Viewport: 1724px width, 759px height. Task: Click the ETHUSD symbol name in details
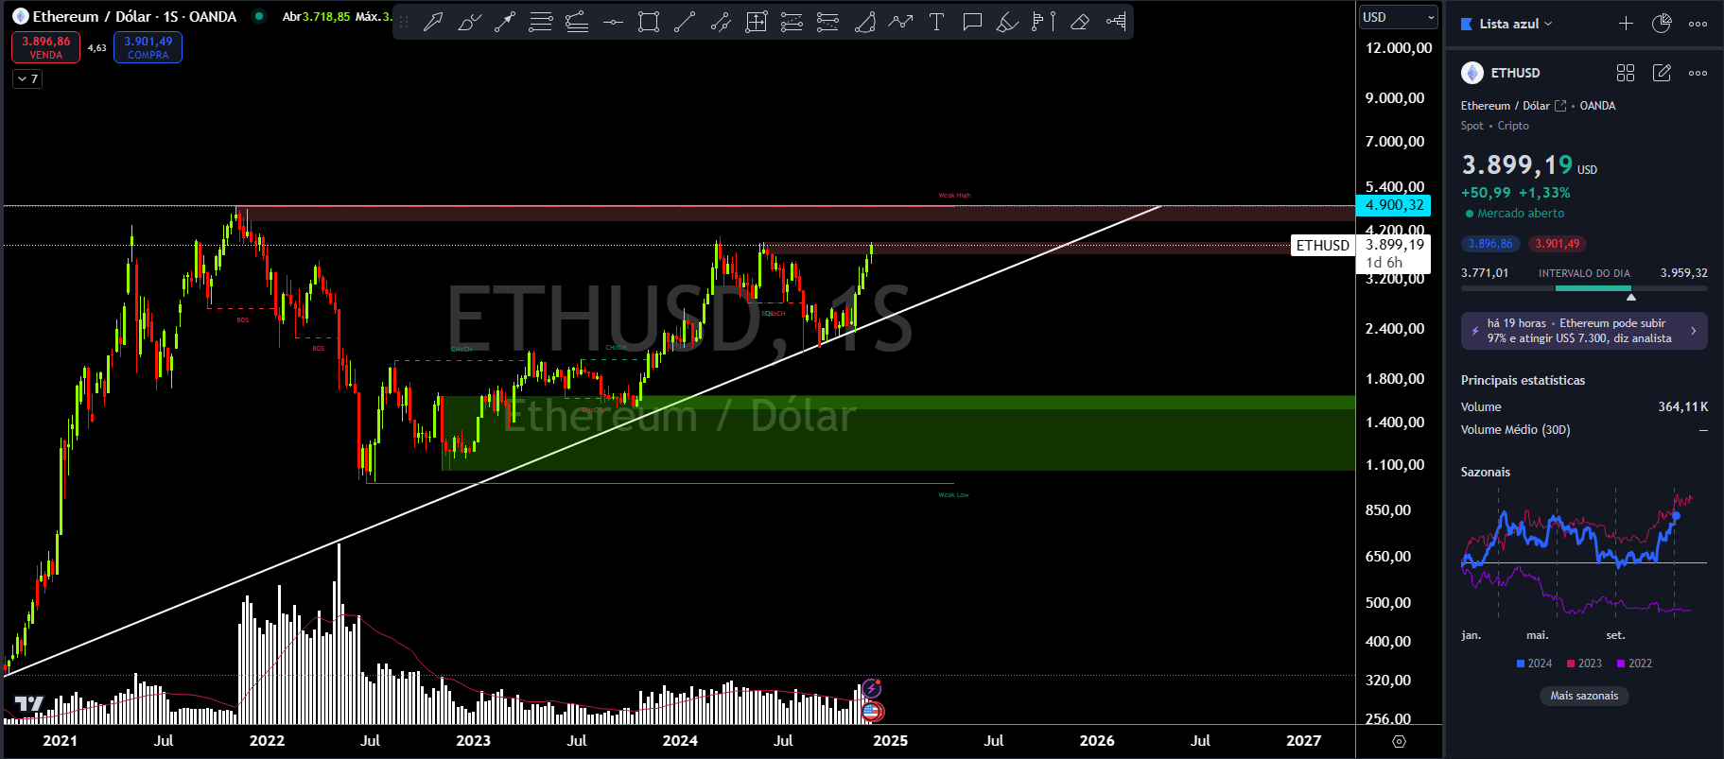(x=1515, y=73)
